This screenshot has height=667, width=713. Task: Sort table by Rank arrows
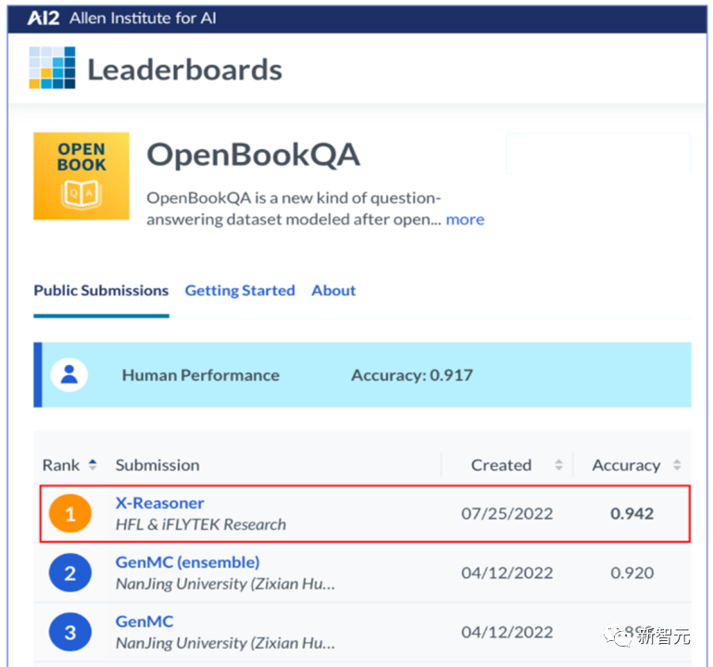coord(93,464)
